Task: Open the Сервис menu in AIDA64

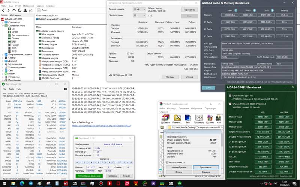Action: pyautogui.click(x=39, y=6)
